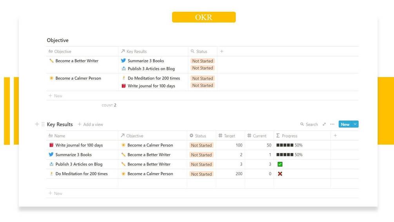Click Become a Calmer Person in Write journal row
Viewport: 394px width, 222px height.
pos(150,145)
